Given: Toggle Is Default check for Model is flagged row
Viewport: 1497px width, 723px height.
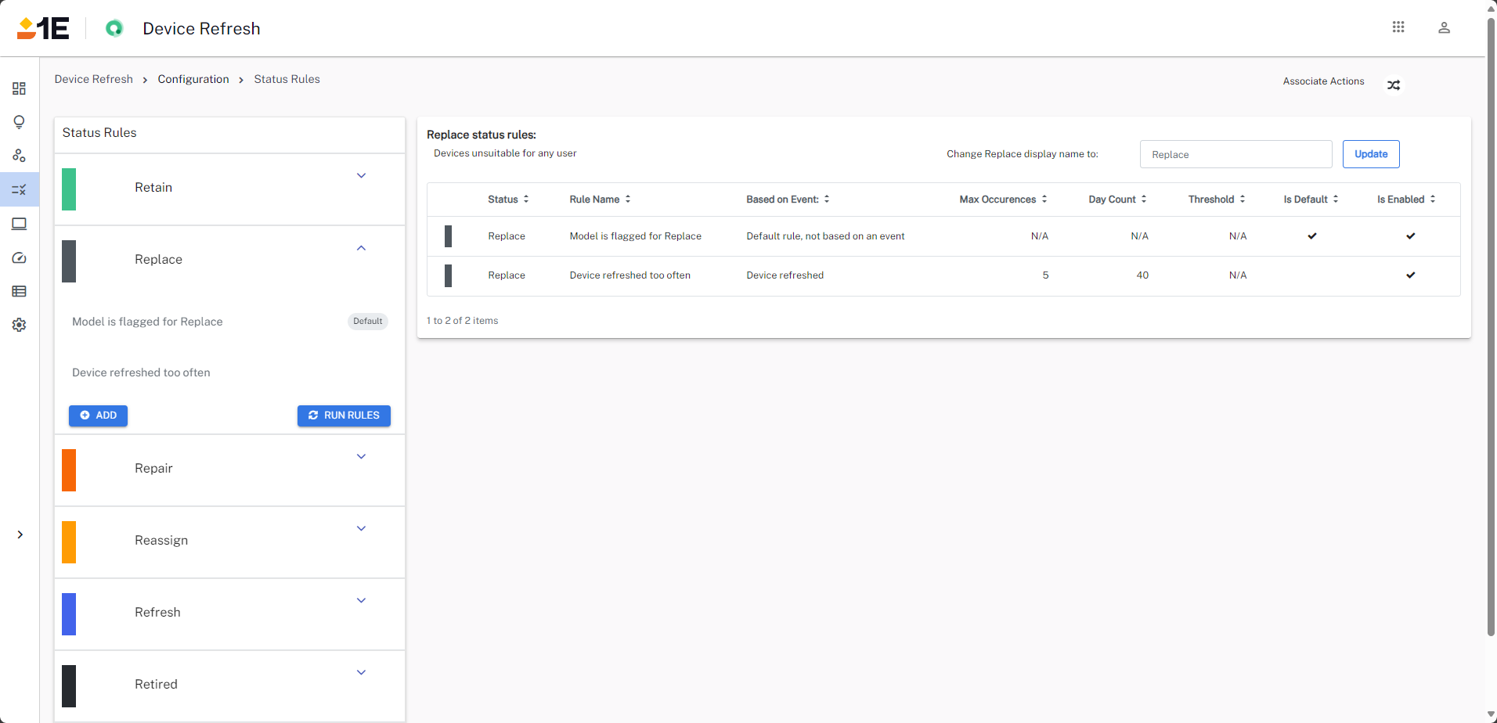Looking at the screenshot, I should 1312,236.
